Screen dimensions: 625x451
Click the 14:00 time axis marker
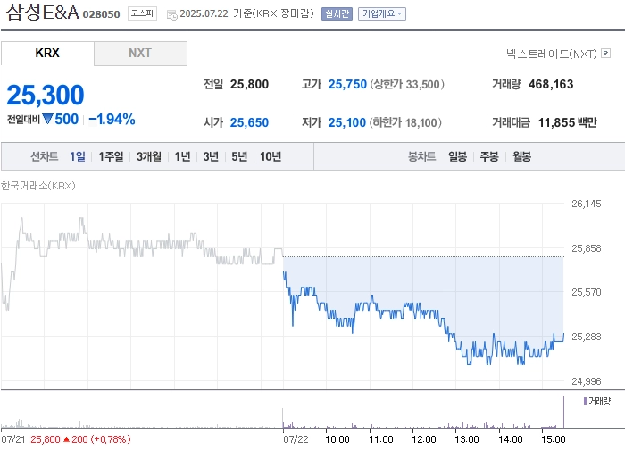[x=510, y=439]
